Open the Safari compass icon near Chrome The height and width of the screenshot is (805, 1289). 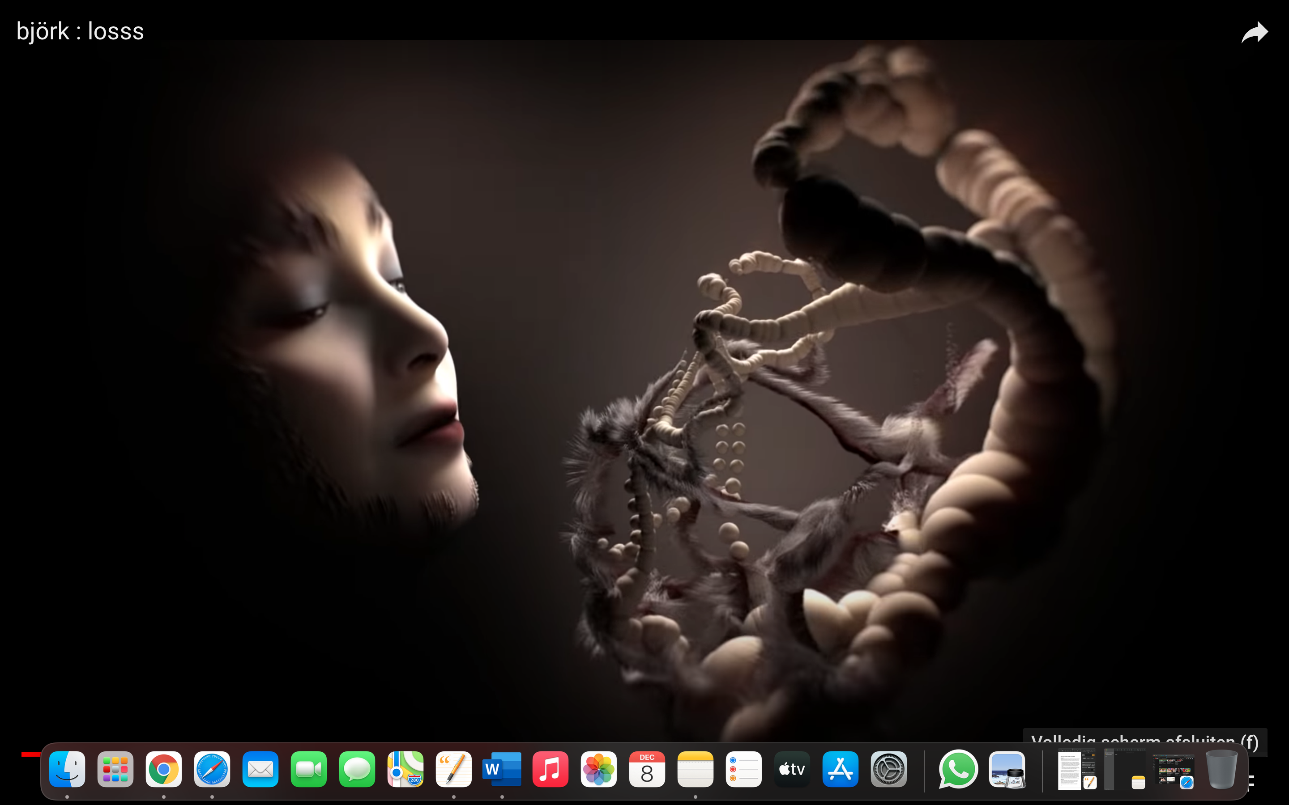[212, 769]
